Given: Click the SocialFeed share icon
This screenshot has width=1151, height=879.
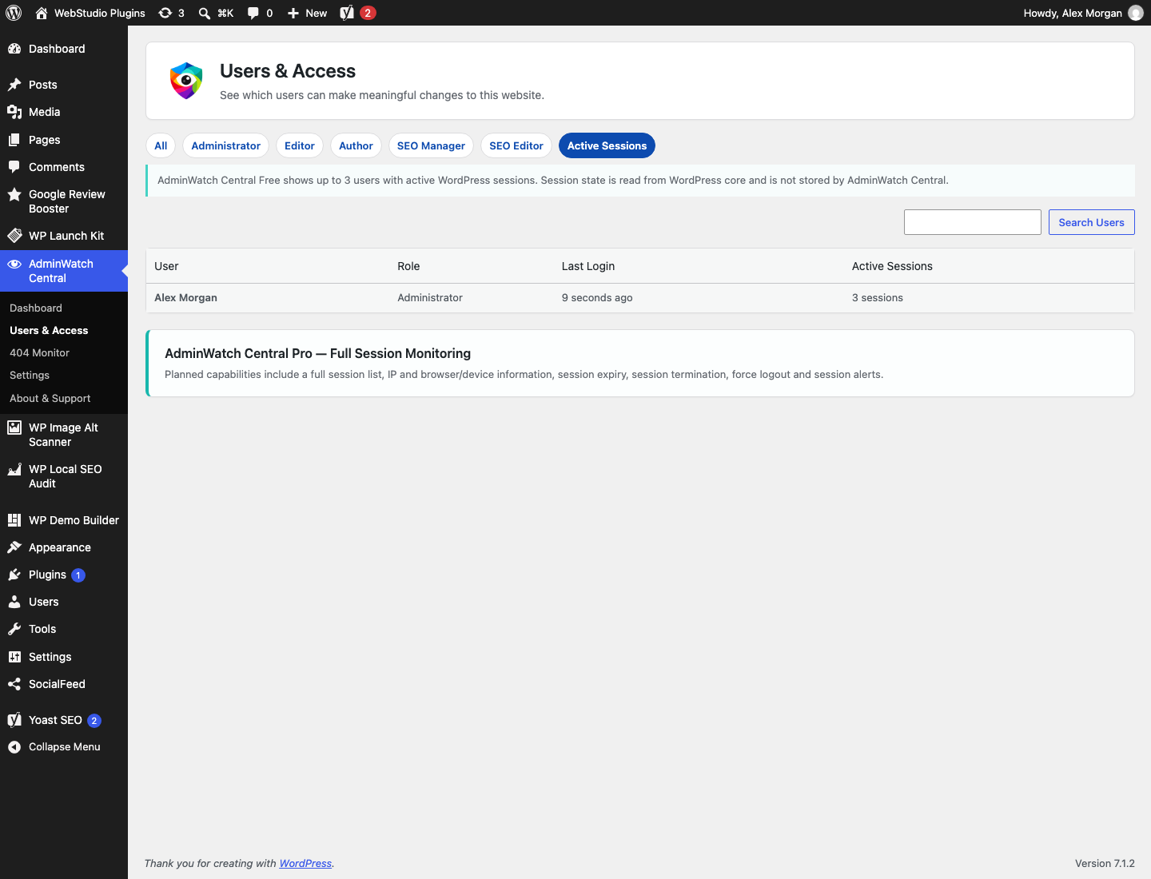Looking at the screenshot, I should [x=14, y=684].
